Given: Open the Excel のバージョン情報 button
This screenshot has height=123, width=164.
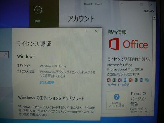Looking at the screenshot, I should [117, 100].
